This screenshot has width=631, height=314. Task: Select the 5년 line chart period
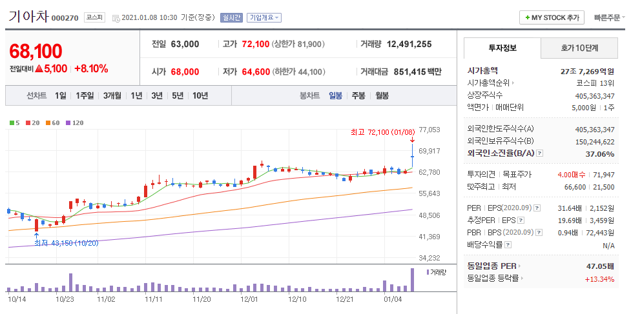tap(178, 95)
